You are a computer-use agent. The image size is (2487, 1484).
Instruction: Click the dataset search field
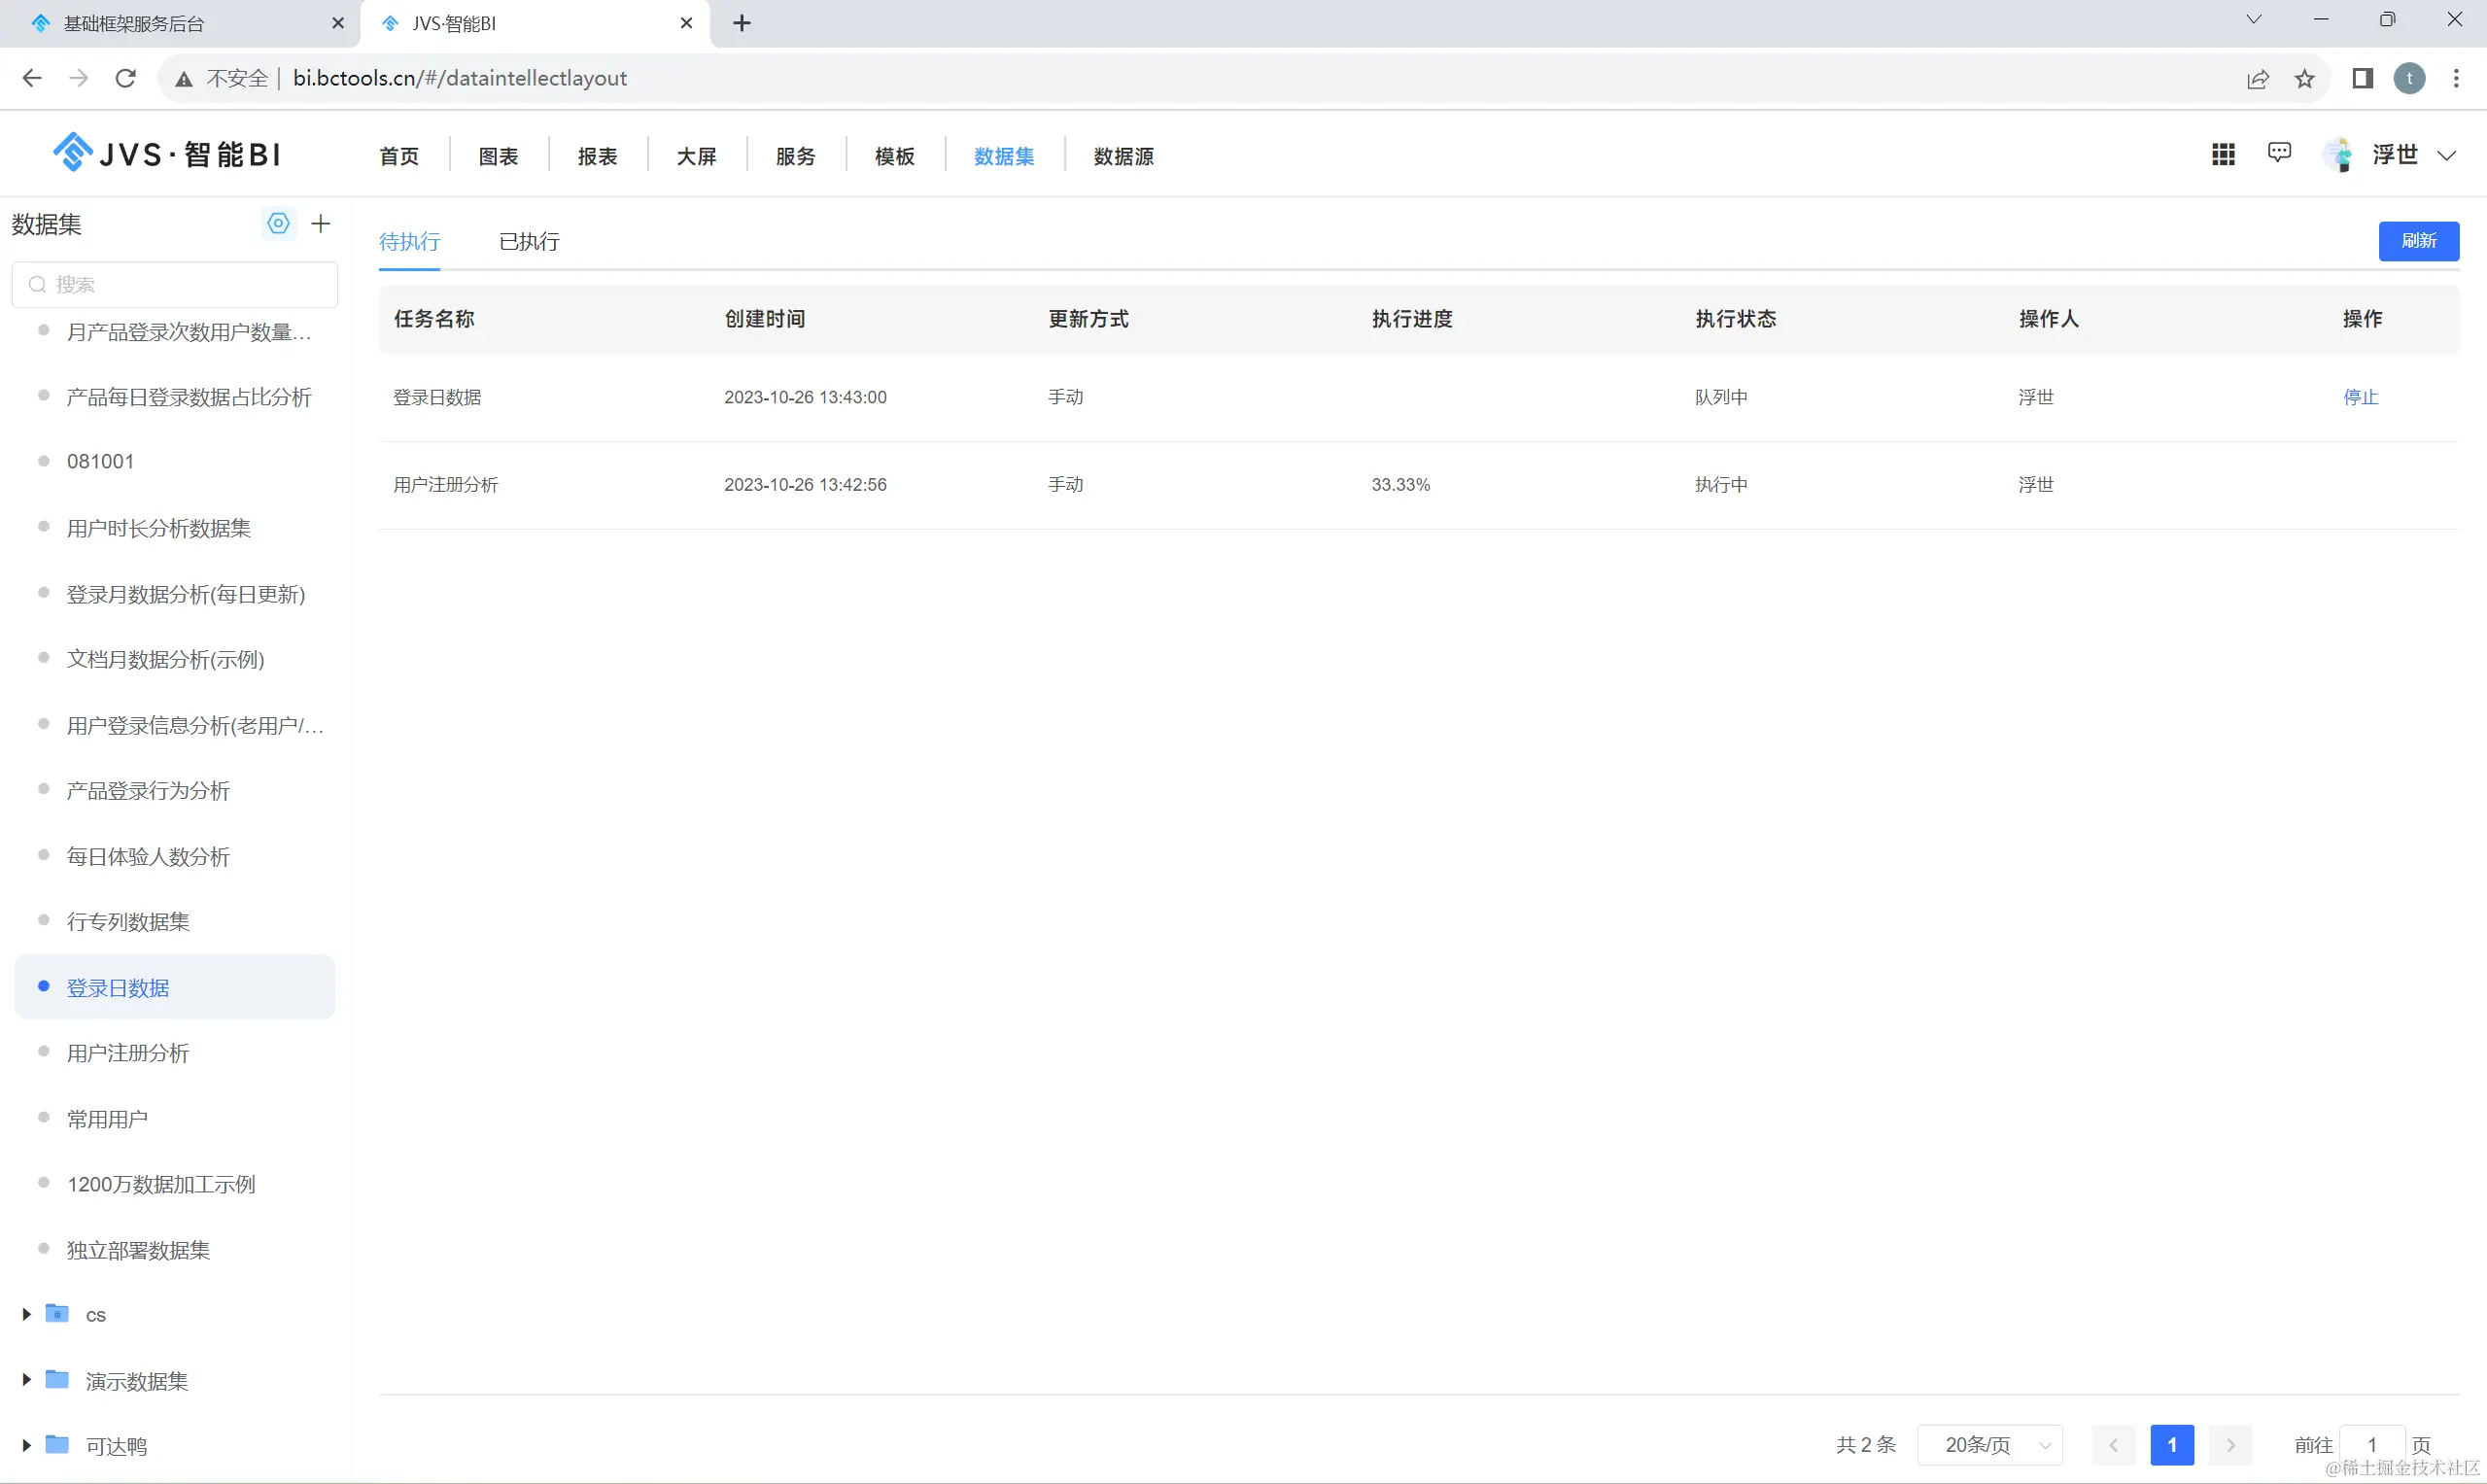point(175,285)
